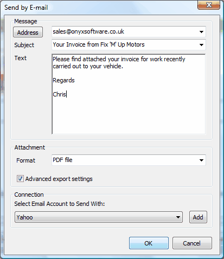Expand the Subject dropdown arrow
Viewport: 224px width, 259px height.
pos(201,45)
